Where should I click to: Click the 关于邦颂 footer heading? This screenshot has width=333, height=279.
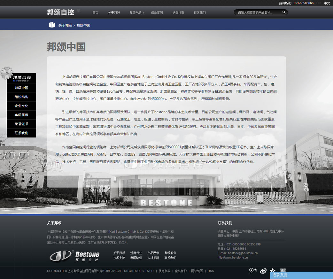[54, 223]
